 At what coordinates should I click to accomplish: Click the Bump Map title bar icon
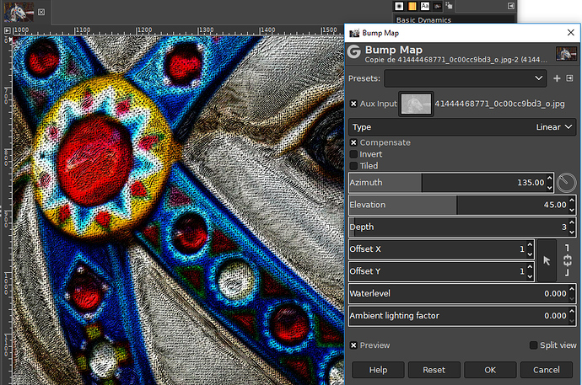(x=354, y=33)
